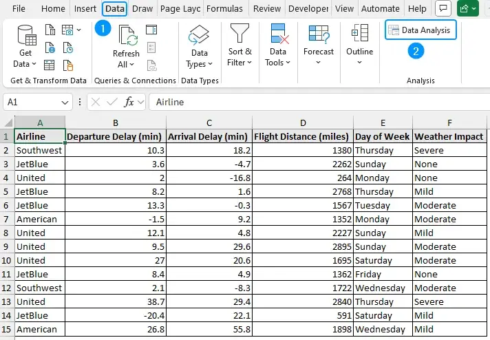Click the formula bar Cancel X icon

96,102
